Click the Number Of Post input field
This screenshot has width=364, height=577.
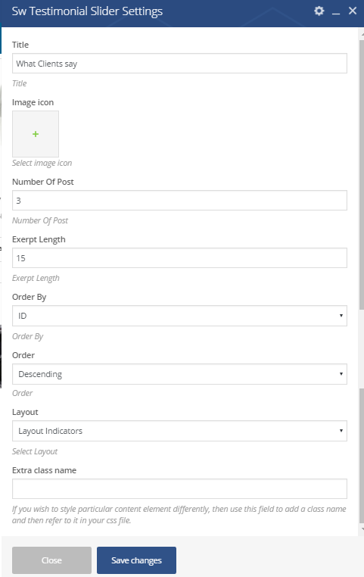pyautogui.click(x=179, y=200)
